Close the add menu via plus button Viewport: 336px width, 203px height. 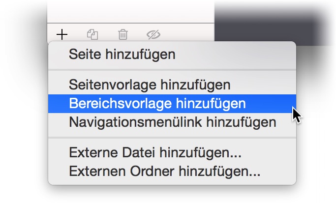click(62, 34)
